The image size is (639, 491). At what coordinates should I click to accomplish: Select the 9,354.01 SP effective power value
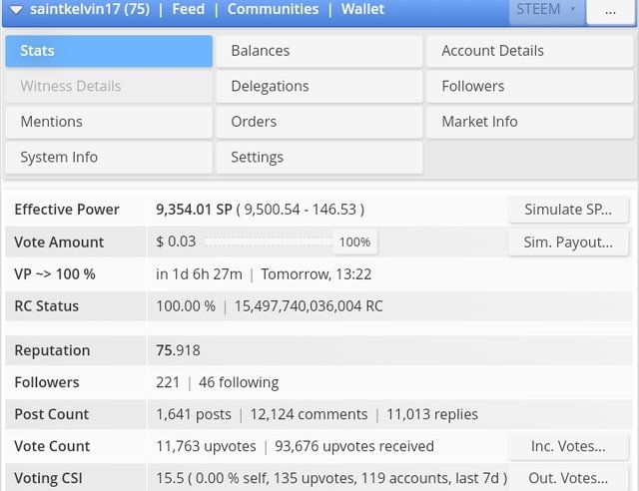pos(194,210)
